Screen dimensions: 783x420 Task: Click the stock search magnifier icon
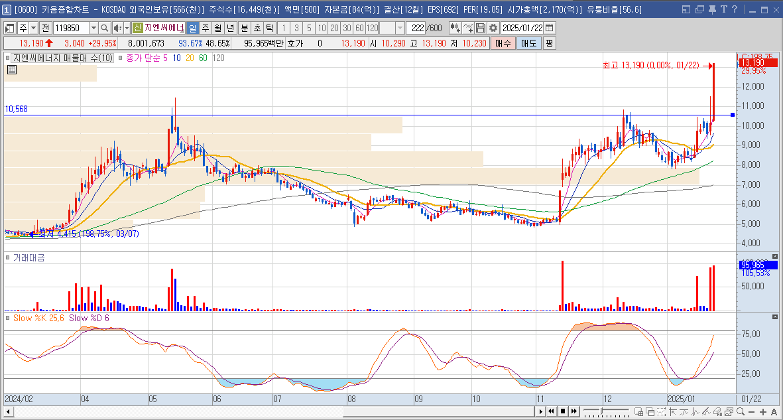[x=104, y=28]
